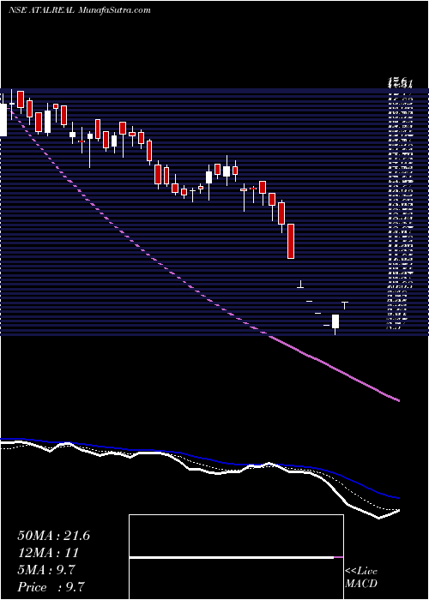Click the Price : 9.7 reading
This screenshot has width=429, height=600.
click(x=51, y=587)
